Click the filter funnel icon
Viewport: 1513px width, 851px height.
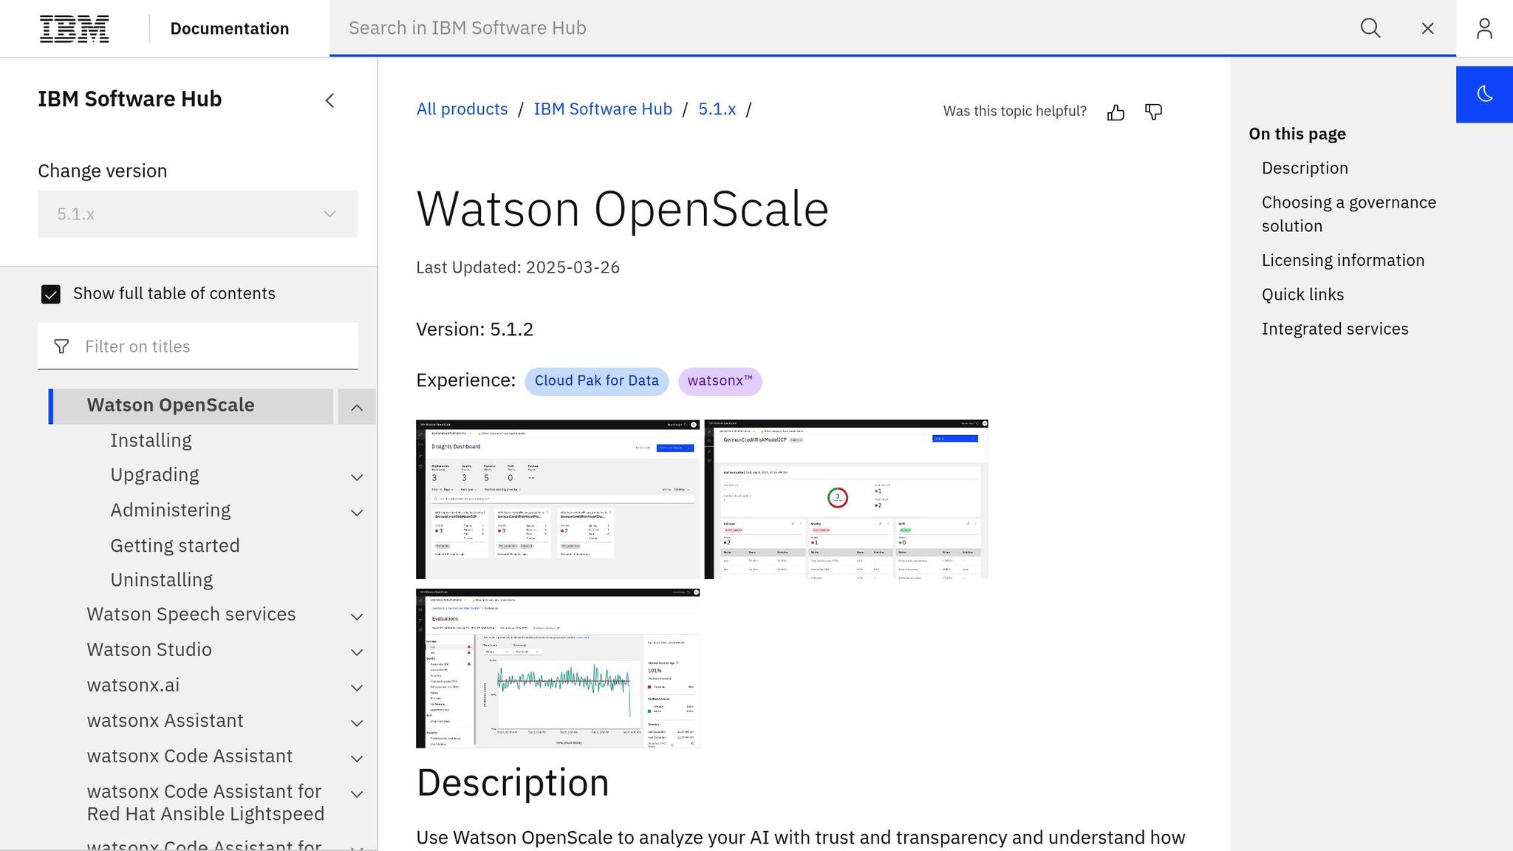61,346
